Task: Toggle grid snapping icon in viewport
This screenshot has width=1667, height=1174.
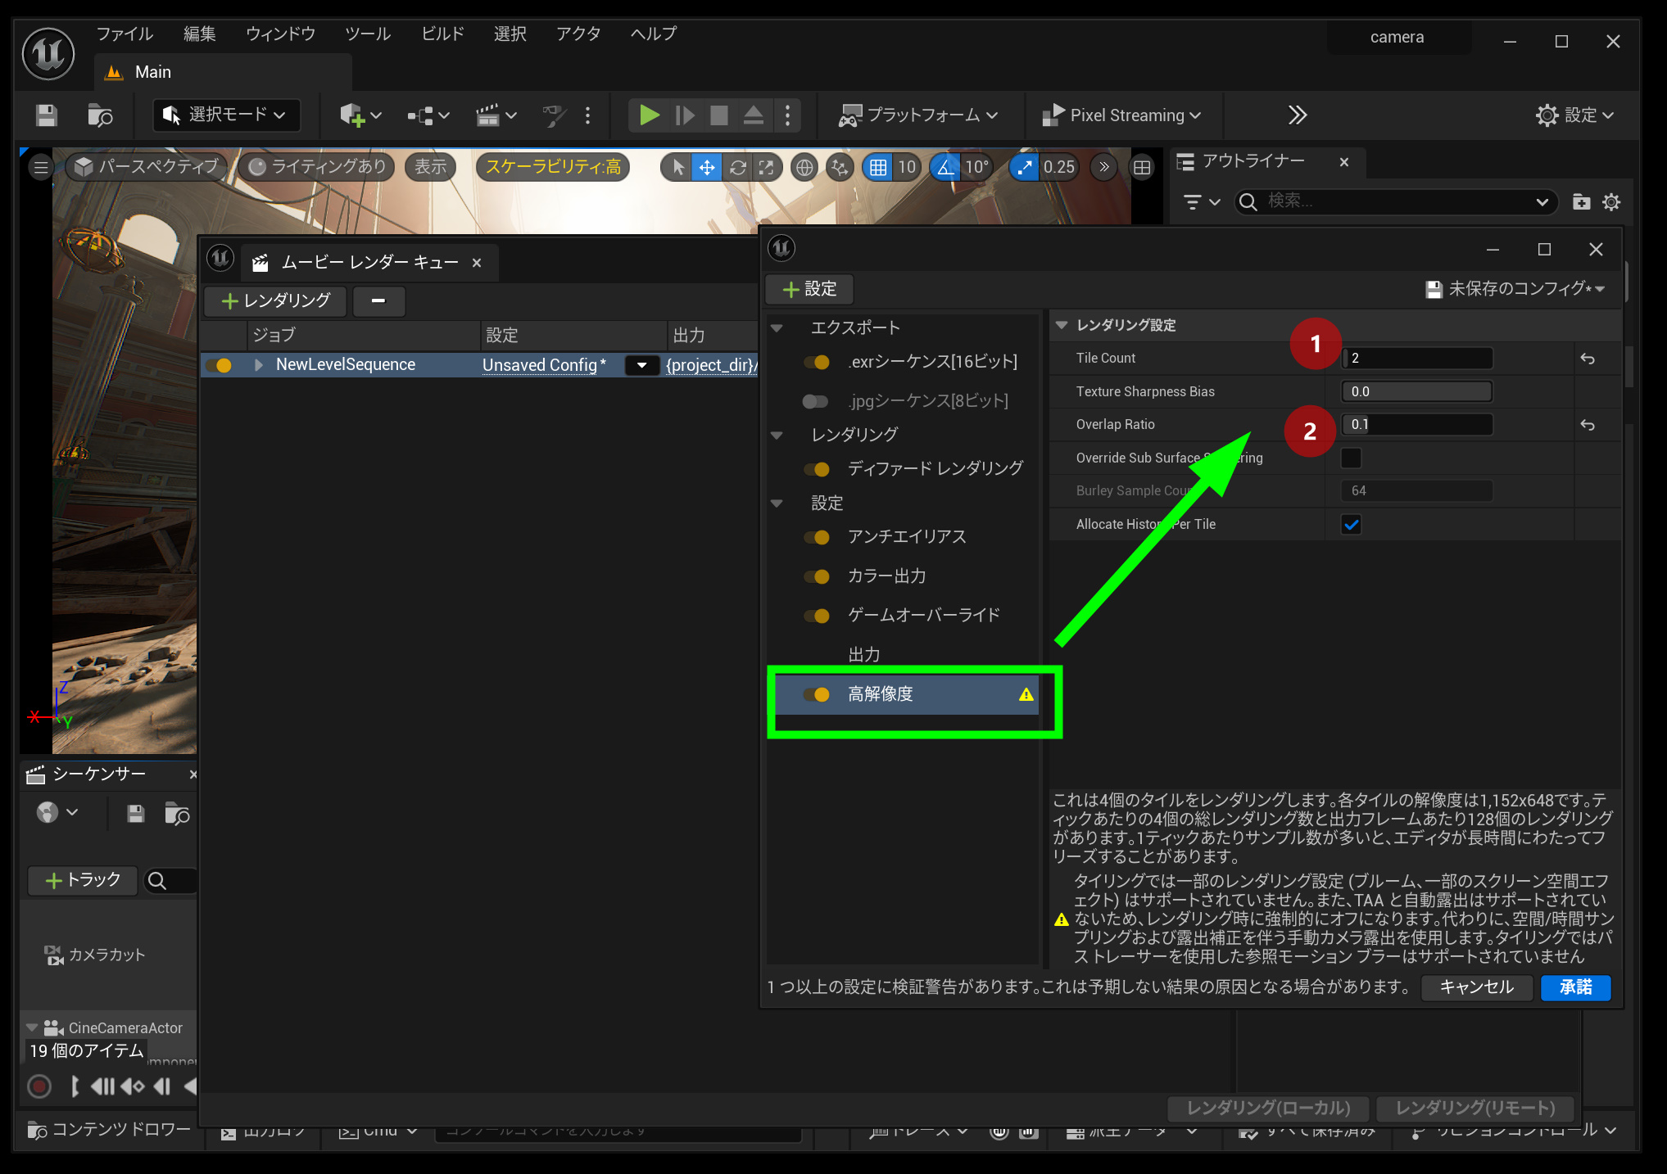Action: pos(878,168)
